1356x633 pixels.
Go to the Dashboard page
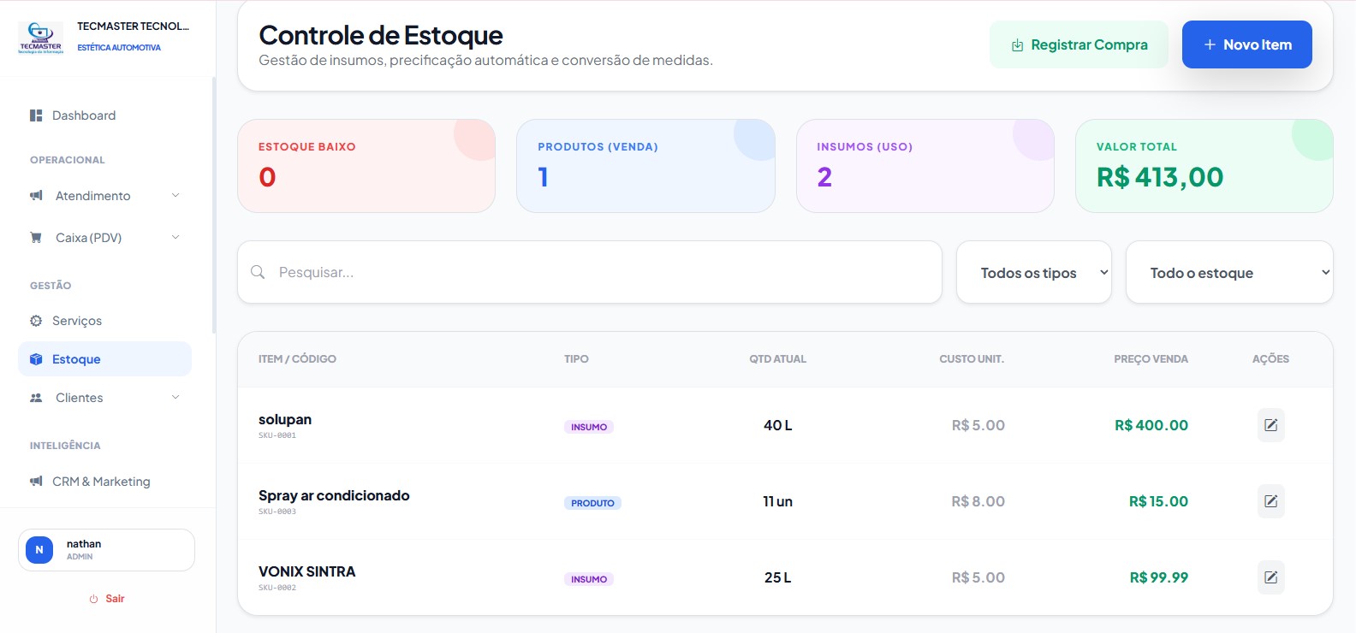click(x=104, y=115)
